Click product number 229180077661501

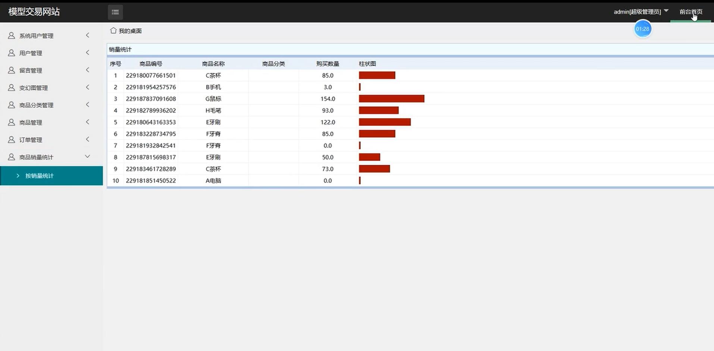point(151,75)
